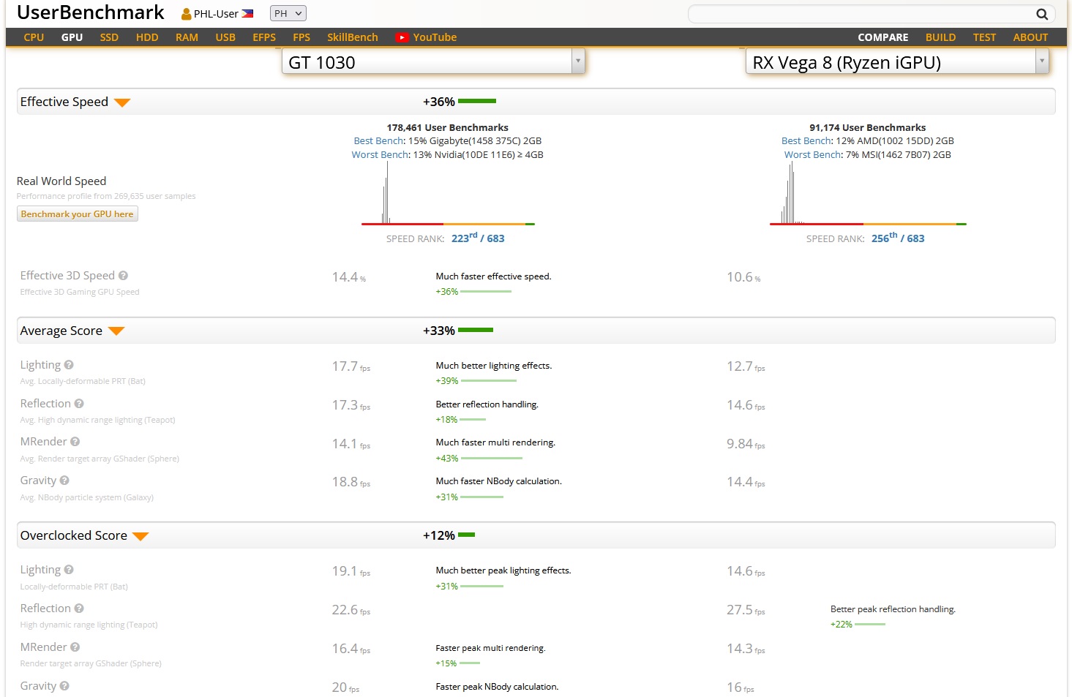Open the PH country dropdown
1072x697 pixels.
(x=288, y=13)
